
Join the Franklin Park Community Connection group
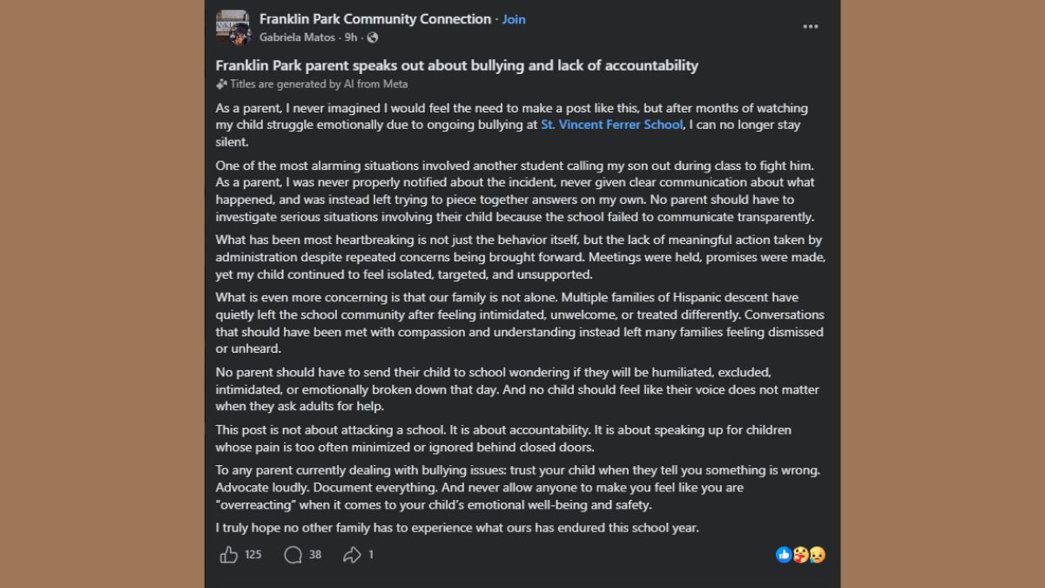click(514, 19)
